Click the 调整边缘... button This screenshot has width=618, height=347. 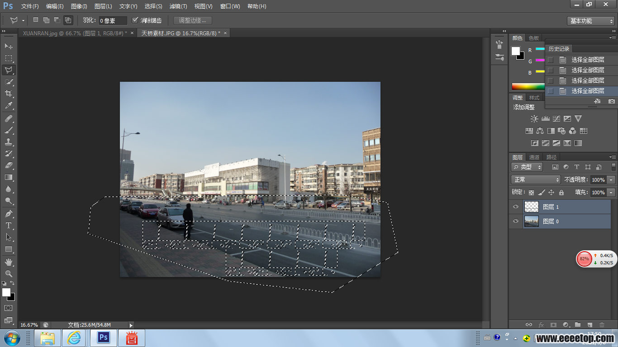(x=193, y=20)
